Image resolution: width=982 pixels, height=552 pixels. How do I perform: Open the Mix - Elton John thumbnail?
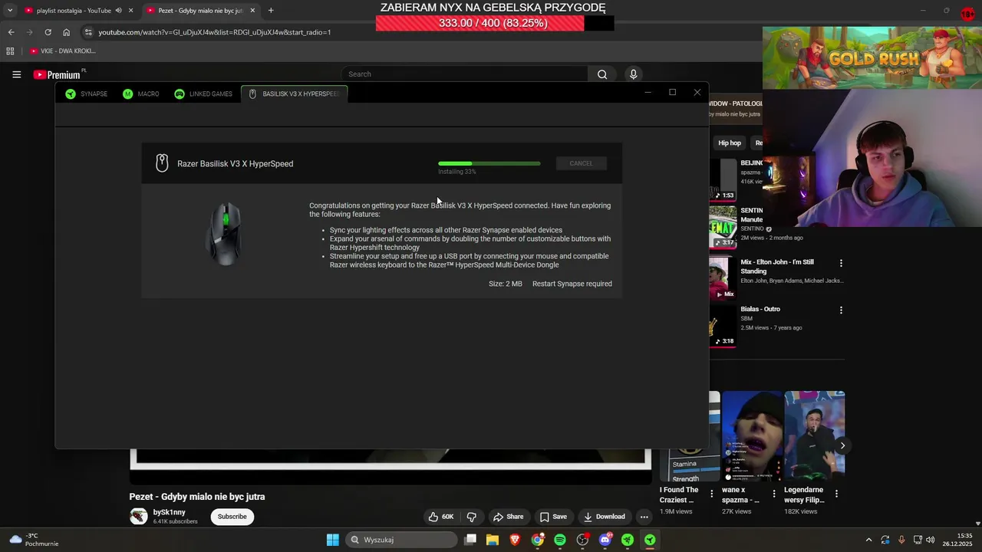[x=723, y=276]
